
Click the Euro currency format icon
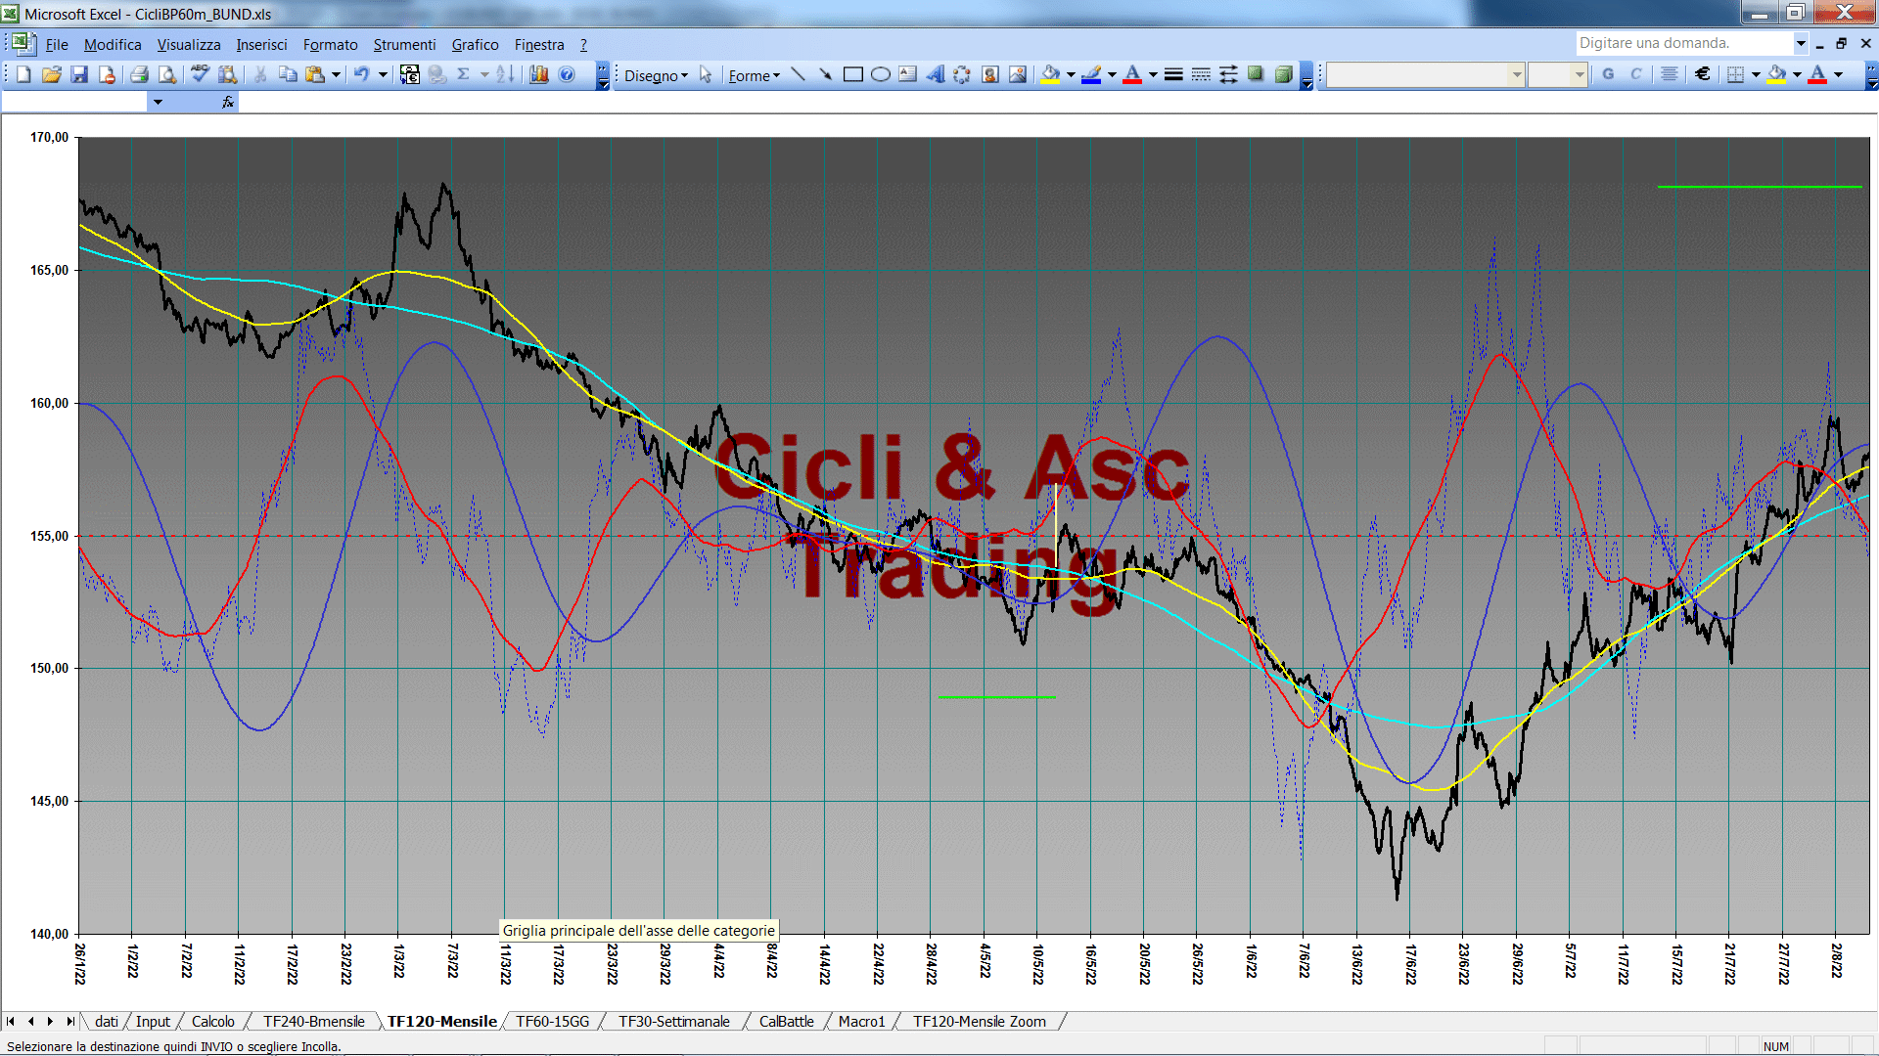tap(1703, 74)
